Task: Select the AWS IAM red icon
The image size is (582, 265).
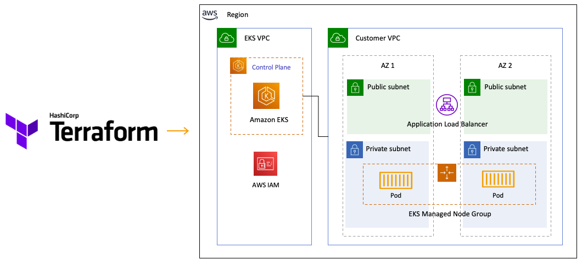Action: [x=265, y=164]
